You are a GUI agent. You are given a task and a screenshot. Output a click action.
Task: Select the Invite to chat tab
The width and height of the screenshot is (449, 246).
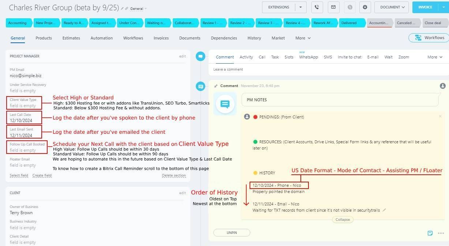pyautogui.click(x=349, y=57)
